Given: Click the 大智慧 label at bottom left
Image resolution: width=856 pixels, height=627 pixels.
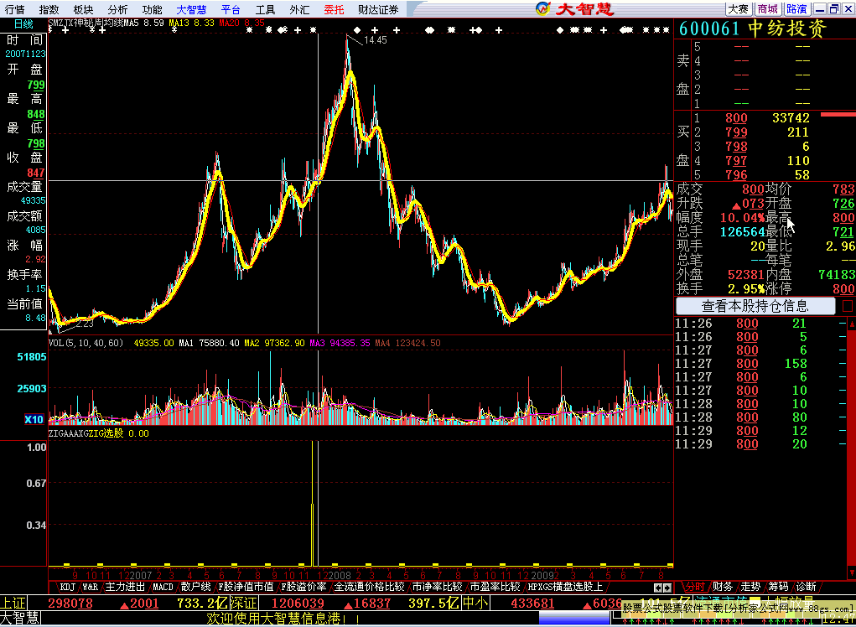Looking at the screenshot, I should pos(19,619).
